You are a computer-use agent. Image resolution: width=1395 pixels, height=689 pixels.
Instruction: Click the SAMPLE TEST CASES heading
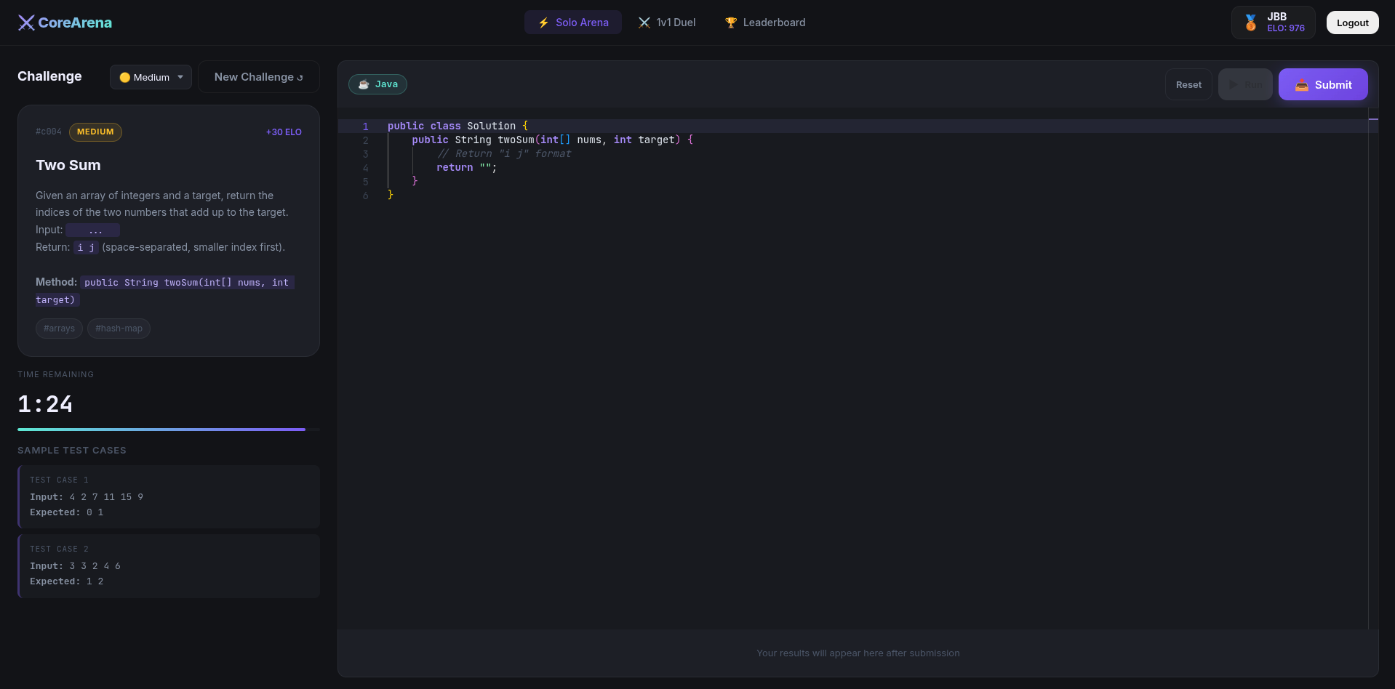point(72,451)
